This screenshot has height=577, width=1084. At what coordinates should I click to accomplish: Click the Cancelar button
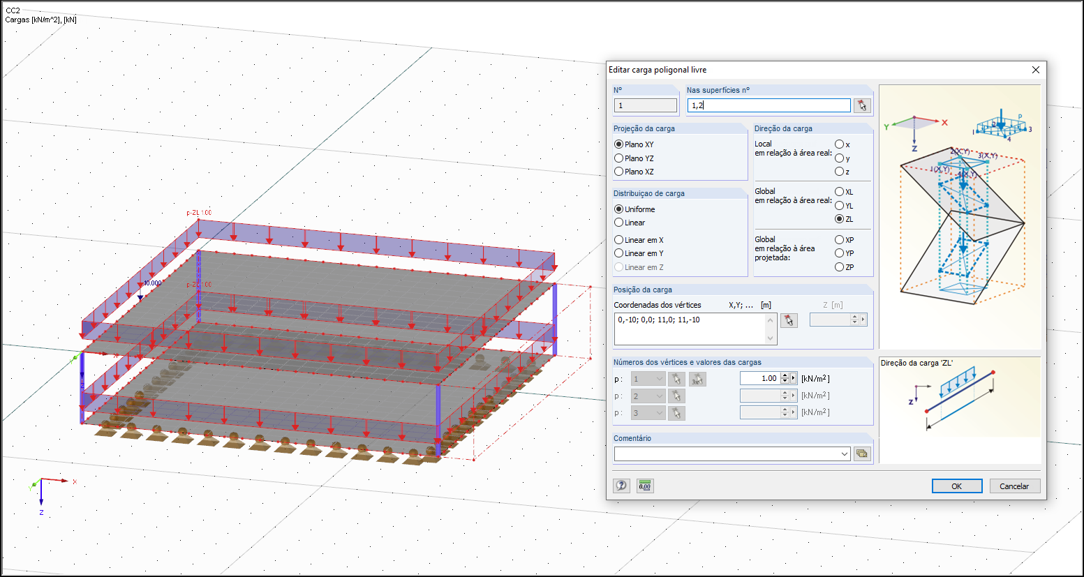tap(1015, 486)
